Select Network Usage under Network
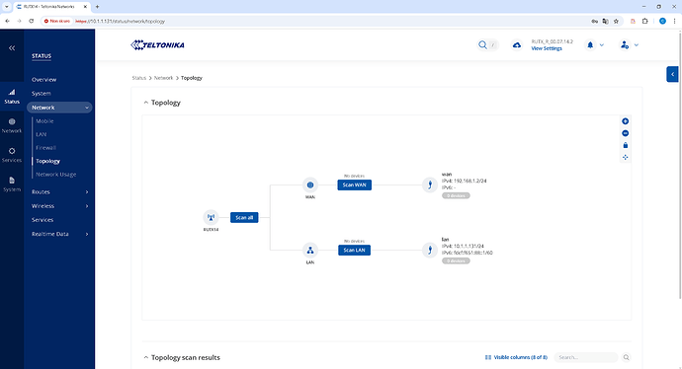 55,174
